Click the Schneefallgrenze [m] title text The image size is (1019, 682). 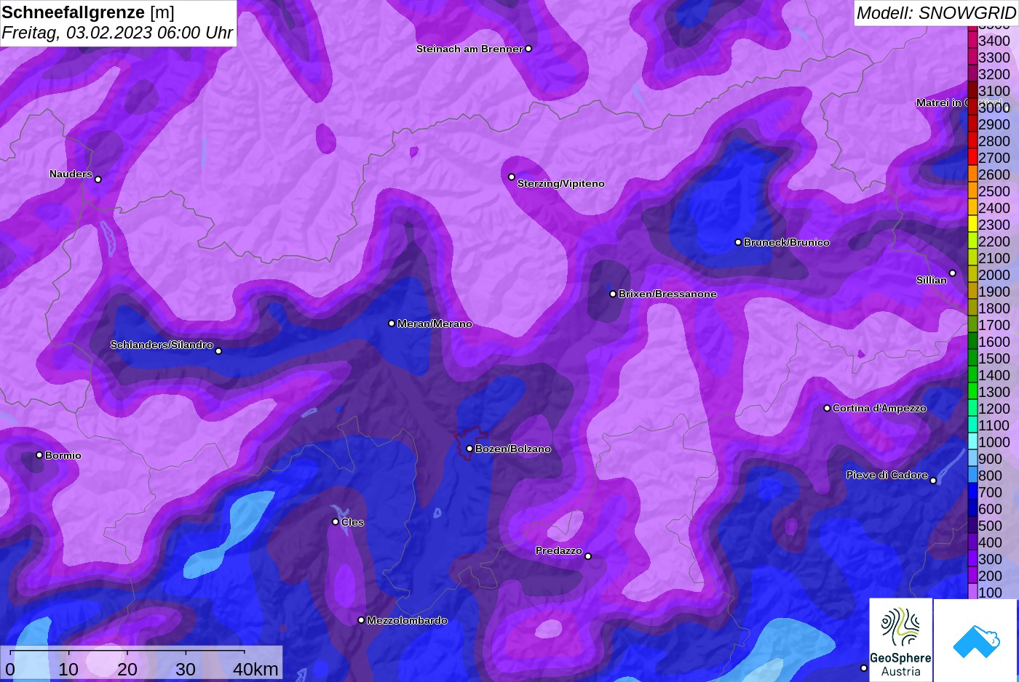pos(88,12)
